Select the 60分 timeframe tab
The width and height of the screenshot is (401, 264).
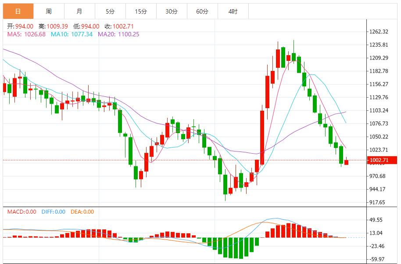point(202,11)
